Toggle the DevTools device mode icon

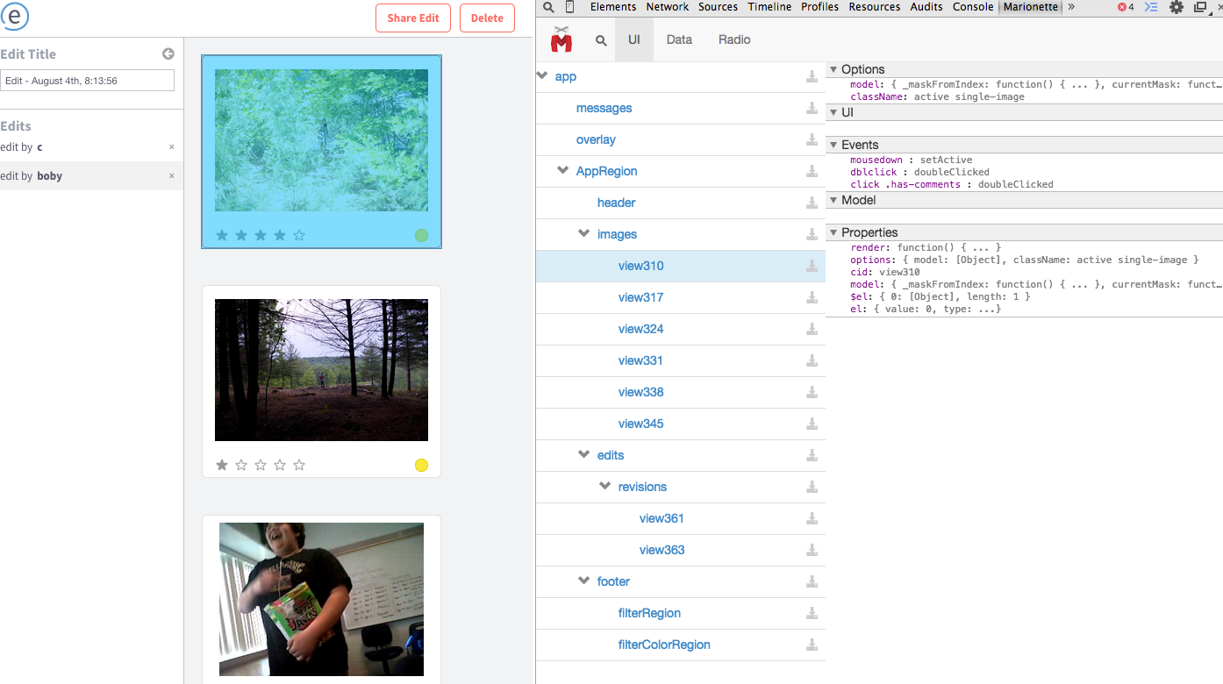(x=570, y=7)
